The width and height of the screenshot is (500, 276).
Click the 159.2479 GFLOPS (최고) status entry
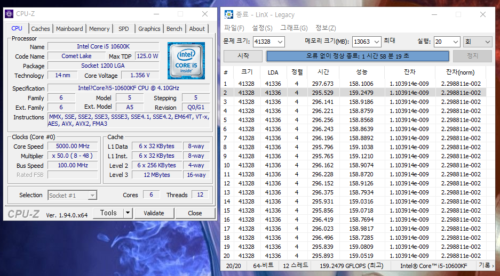tap(352, 265)
